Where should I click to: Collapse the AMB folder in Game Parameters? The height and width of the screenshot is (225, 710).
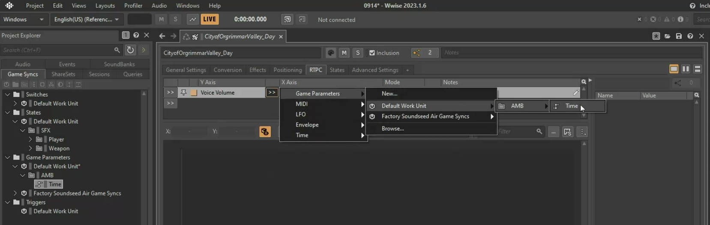(23, 175)
